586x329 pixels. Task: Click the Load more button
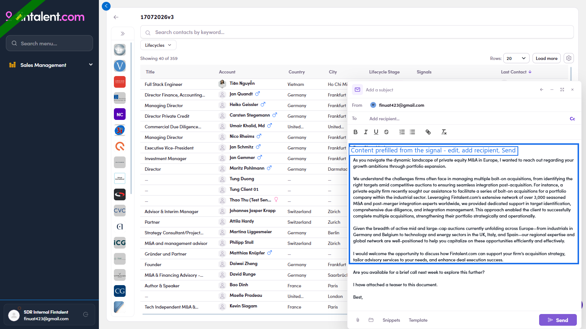click(x=546, y=58)
